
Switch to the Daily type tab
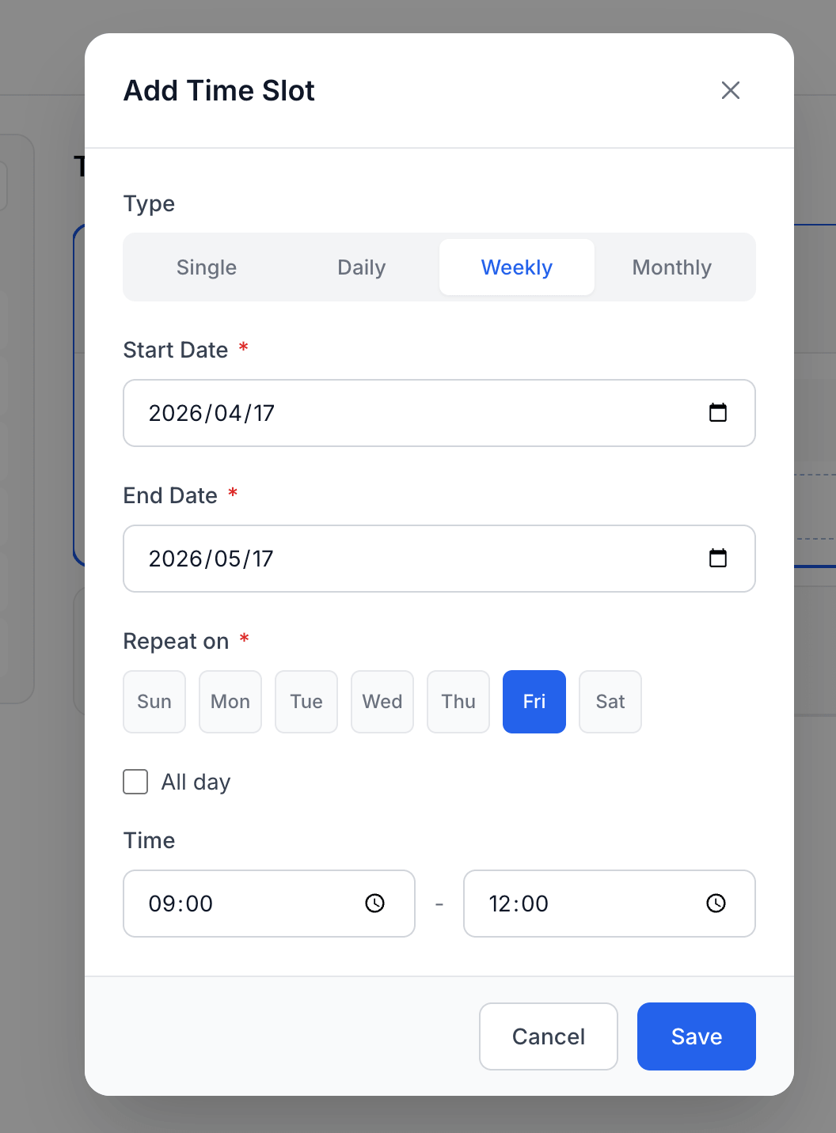(x=361, y=267)
